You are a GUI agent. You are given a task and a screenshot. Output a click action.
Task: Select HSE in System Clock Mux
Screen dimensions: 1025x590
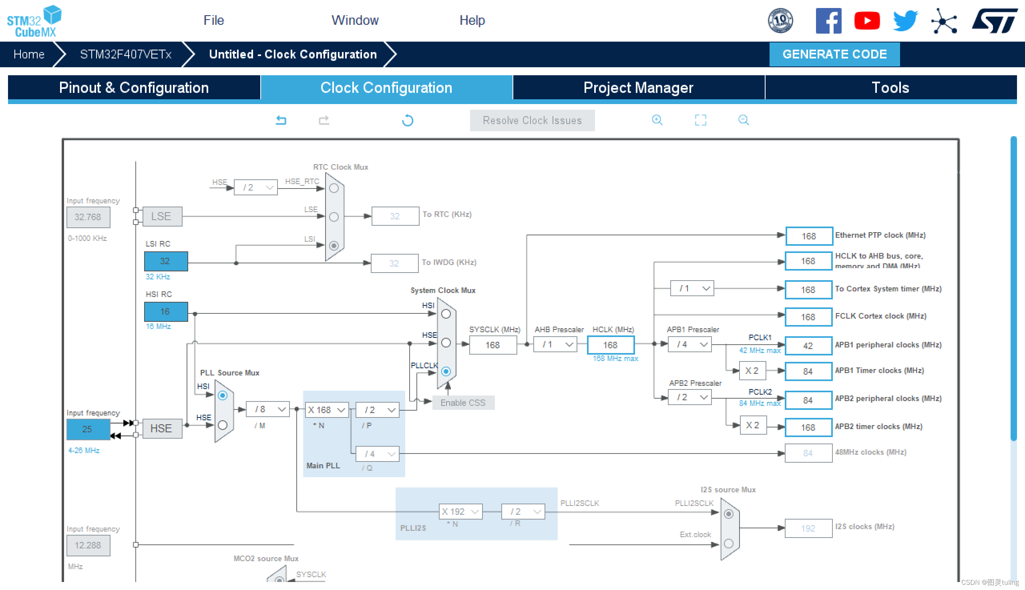446,343
